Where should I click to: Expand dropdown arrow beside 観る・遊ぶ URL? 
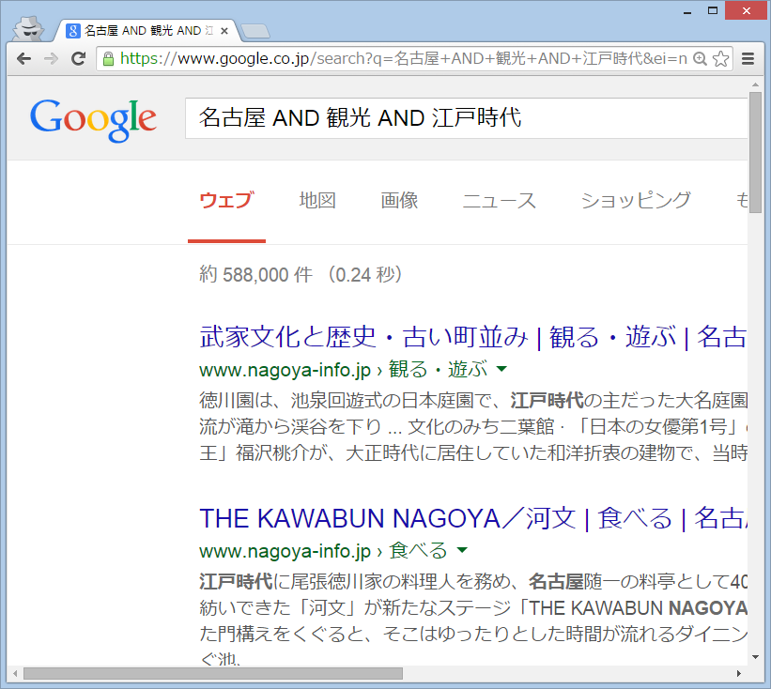pyautogui.click(x=501, y=369)
